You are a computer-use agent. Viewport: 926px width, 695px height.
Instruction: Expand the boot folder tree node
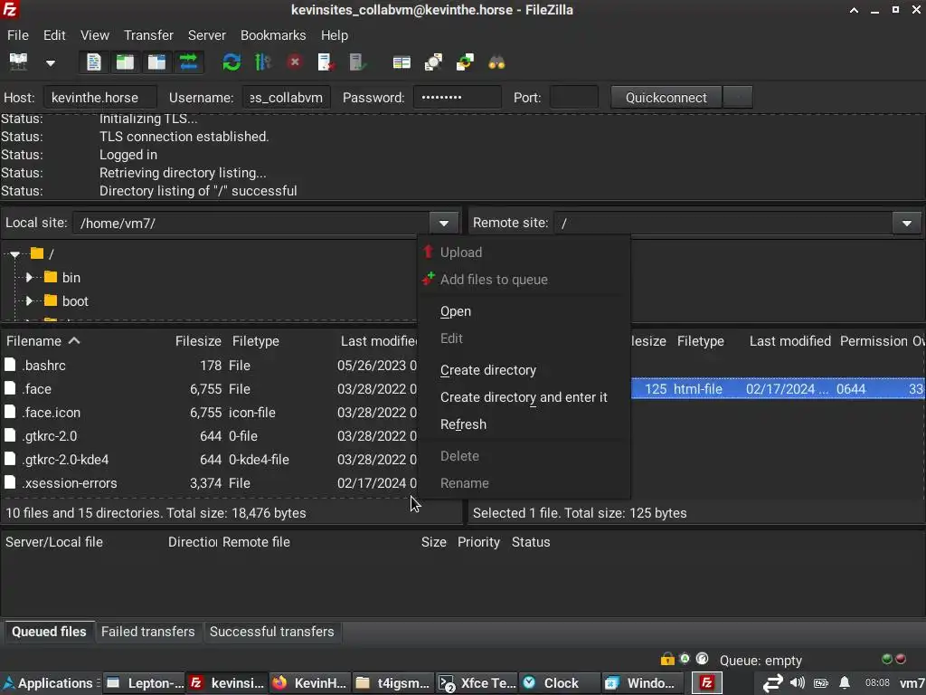pos(28,300)
